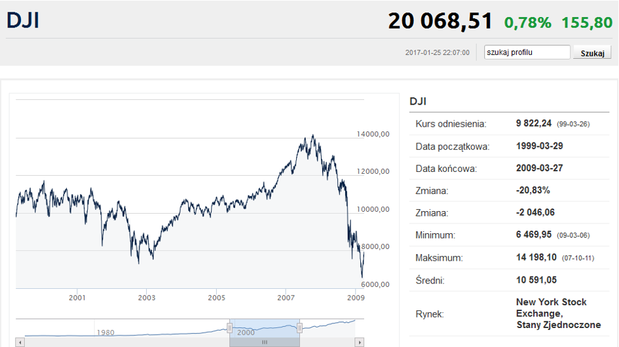
Task: Select the 2003 x-axis year label
Action: [x=147, y=298]
